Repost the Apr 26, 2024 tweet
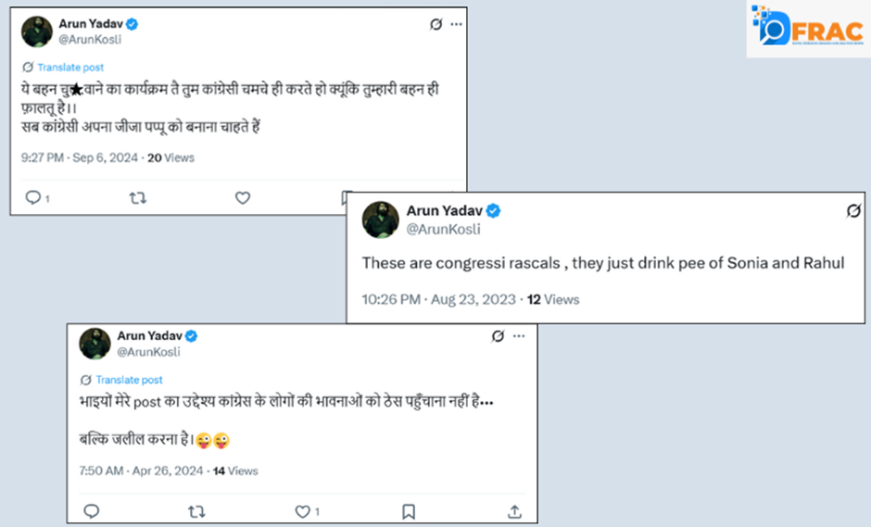The width and height of the screenshot is (871, 527). [197, 510]
